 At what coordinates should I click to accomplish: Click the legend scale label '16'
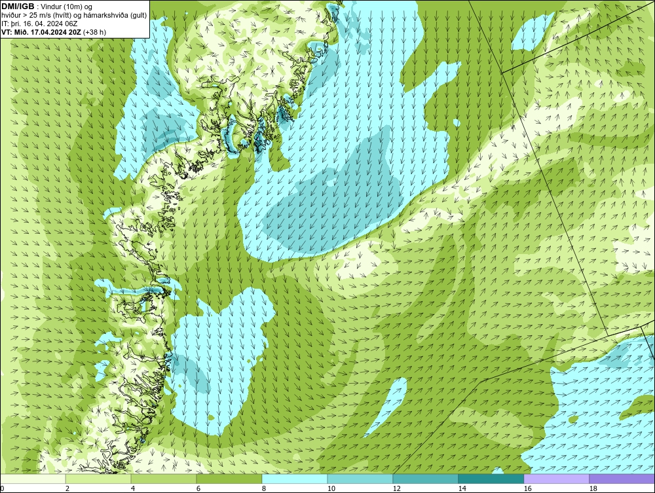pyautogui.click(x=527, y=488)
